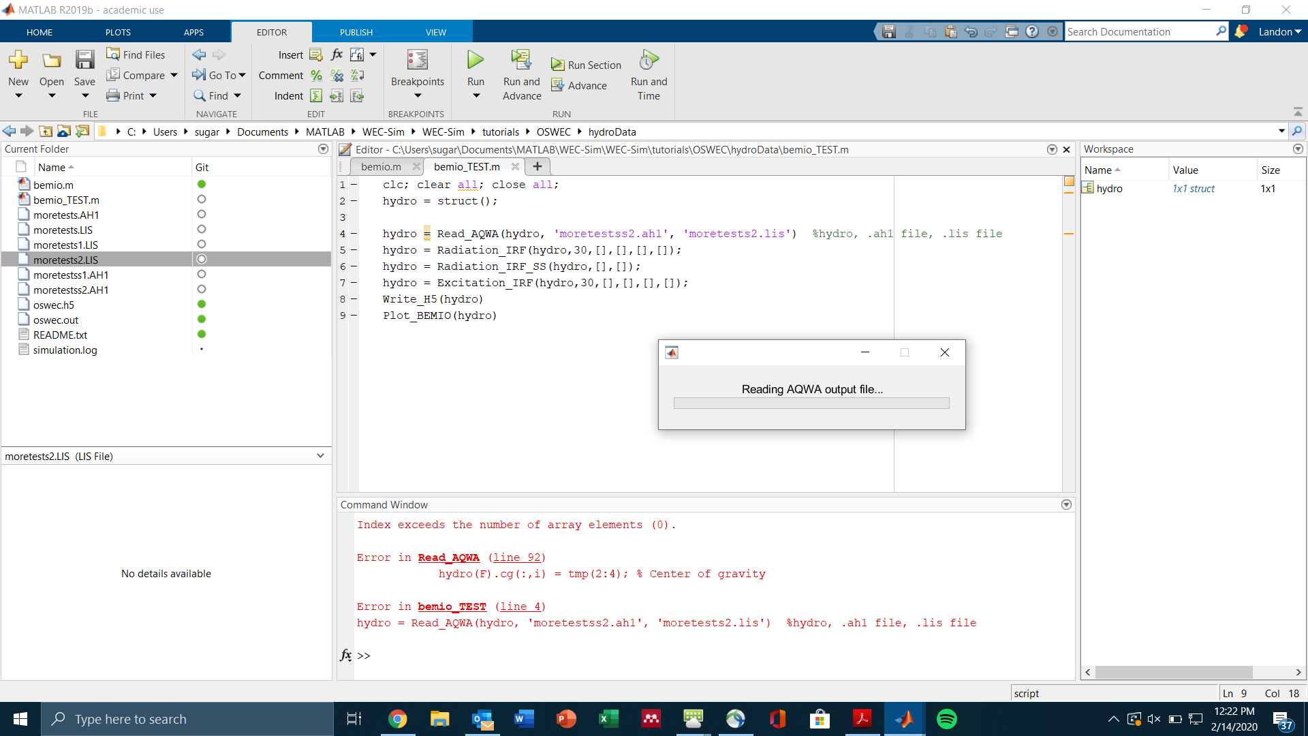The height and width of the screenshot is (736, 1308).
Task: Click the Run and Time icon
Action: (649, 61)
